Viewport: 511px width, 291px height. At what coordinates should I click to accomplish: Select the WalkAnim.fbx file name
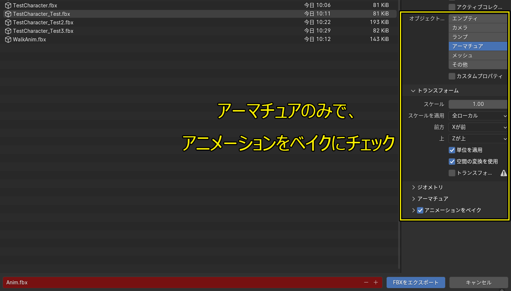29,40
